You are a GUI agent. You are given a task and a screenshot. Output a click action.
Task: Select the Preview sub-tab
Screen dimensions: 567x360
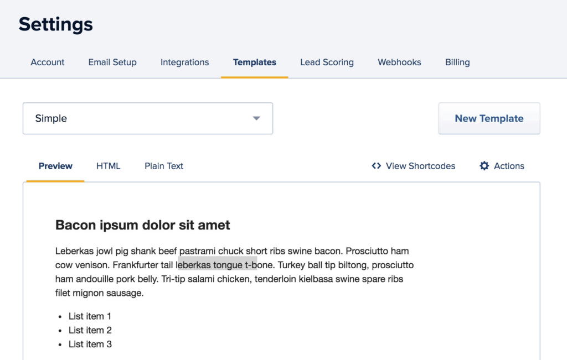click(55, 166)
